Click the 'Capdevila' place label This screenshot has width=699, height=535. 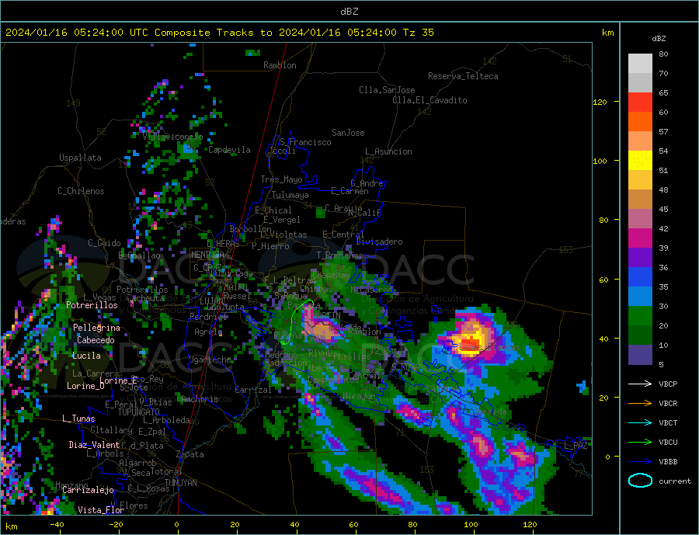tap(230, 150)
